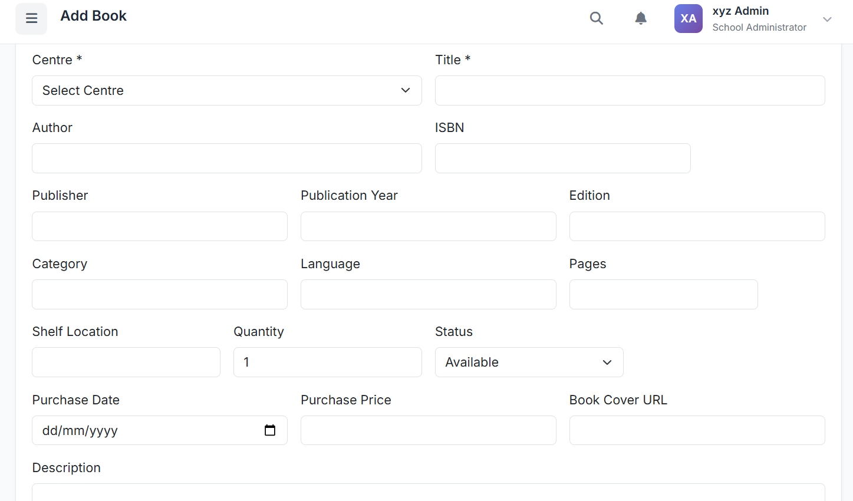The height and width of the screenshot is (501, 853).
Task: Click into the Author field
Action: [226, 159]
